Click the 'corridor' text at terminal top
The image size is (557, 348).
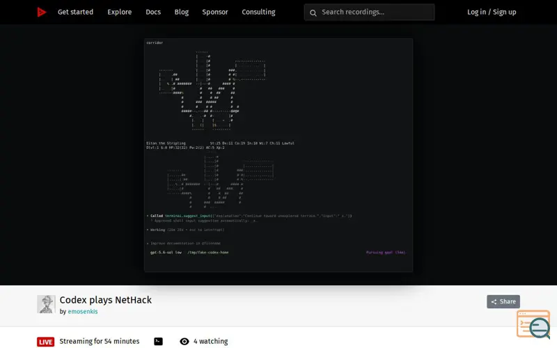(x=155, y=42)
